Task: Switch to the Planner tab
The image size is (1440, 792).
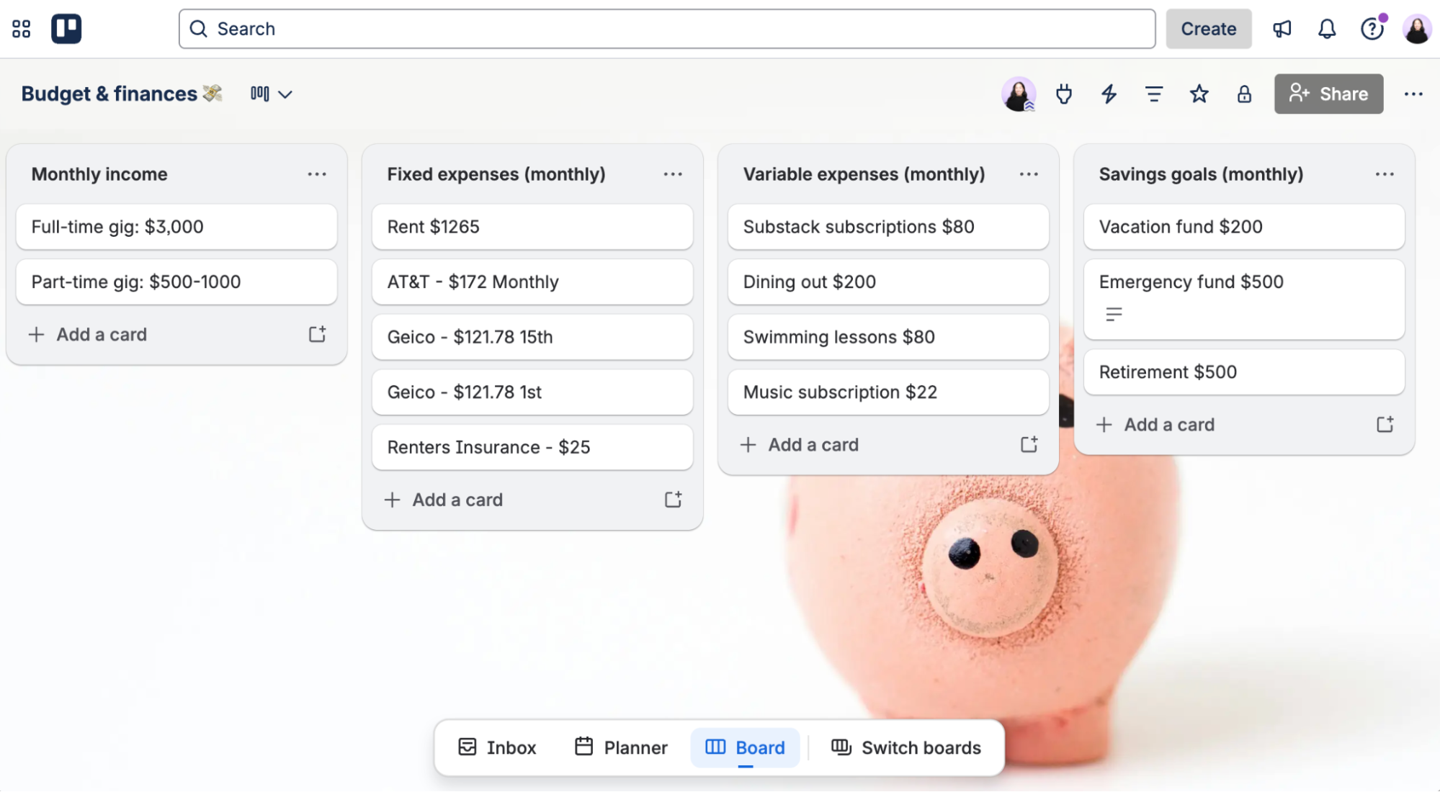Action: (x=620, y=747)
